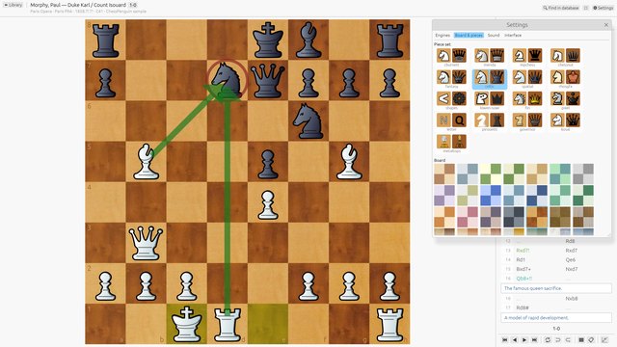Switch to the Engines tab

(443, 35)
